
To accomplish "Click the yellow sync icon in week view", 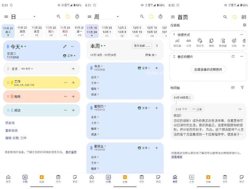I will pos(152,17).
